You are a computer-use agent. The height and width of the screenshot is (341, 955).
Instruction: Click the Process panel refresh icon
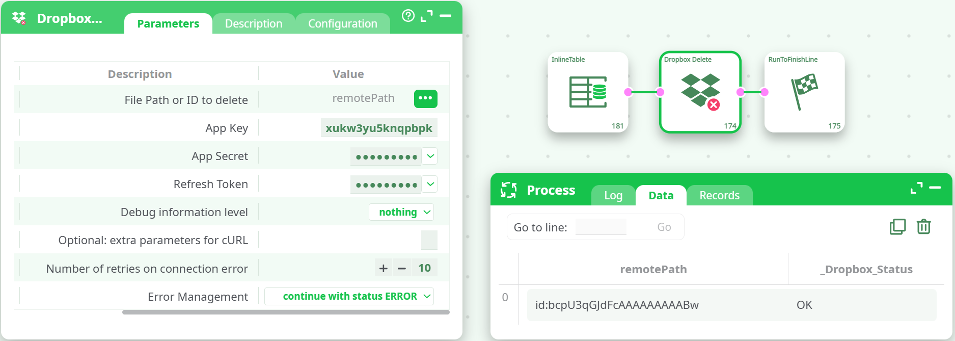point(508,190)
